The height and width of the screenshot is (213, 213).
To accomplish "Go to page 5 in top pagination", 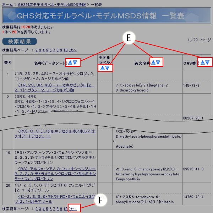I will 47,50.
